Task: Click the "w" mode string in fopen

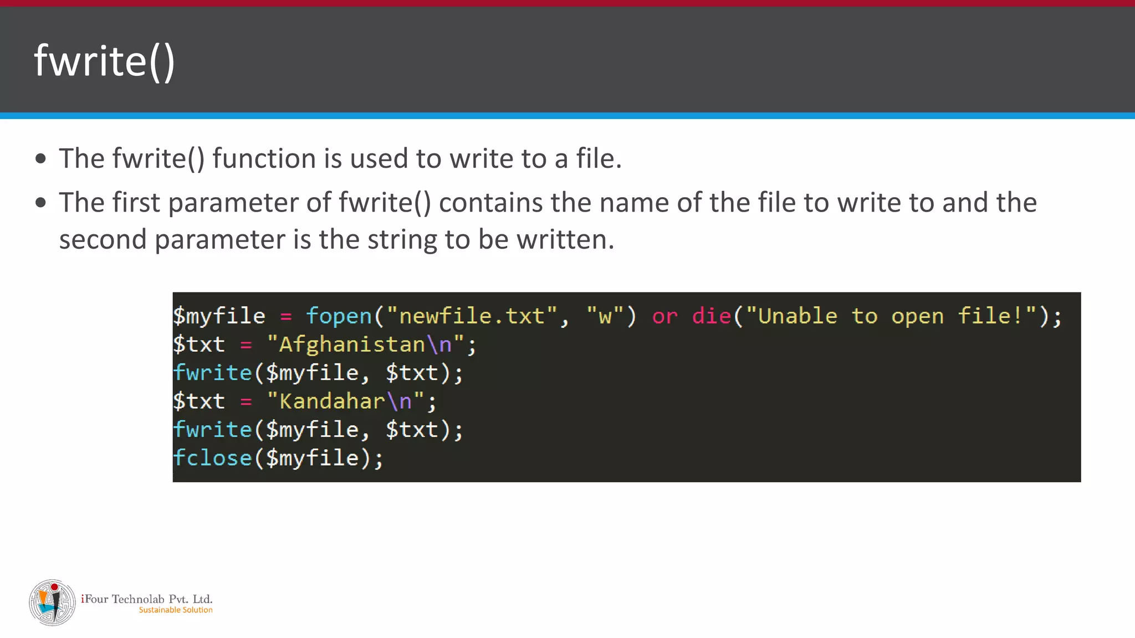Action: (605, 316)
